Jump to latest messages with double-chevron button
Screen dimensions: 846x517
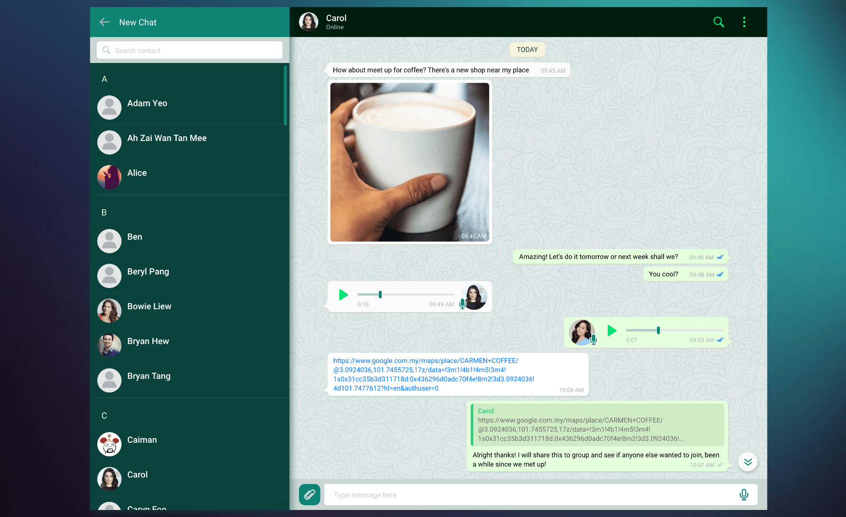(748, 462)
